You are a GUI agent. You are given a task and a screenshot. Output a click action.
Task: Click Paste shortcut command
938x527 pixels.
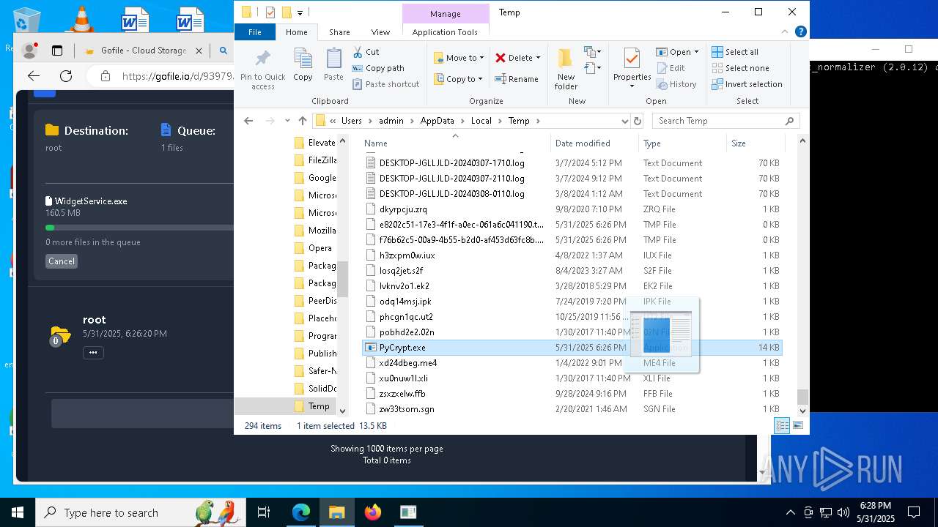click(x=385, y=84)
